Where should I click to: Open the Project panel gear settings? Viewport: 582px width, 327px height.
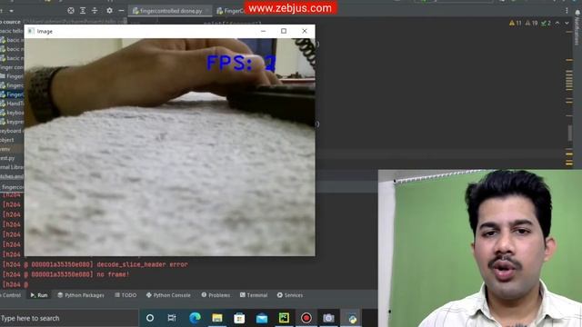(109, 11)
